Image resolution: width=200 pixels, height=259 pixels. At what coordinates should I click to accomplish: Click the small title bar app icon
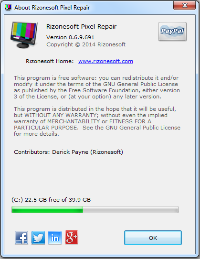8,8
